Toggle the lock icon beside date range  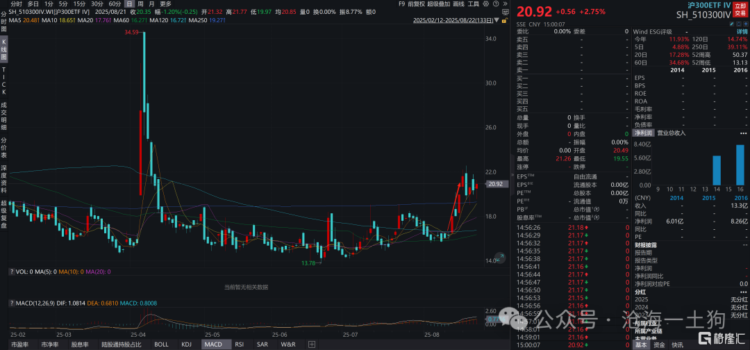click(503, 21)
